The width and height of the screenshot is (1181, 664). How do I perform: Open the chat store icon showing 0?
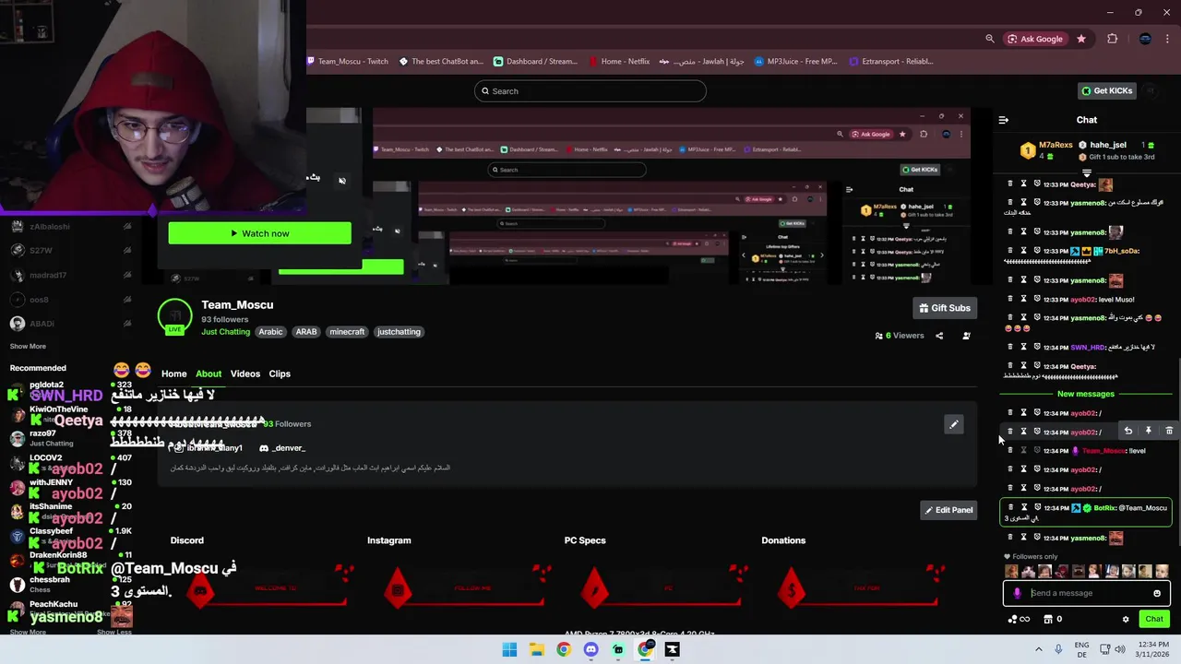[x=1053, y=619]
